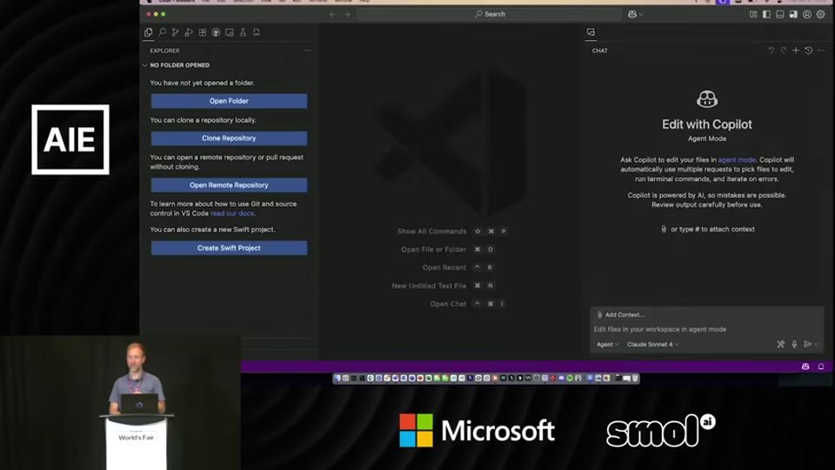Click the Trash icon in the Dock
This screenshot has width=835, height=470.
coord(635,379)
